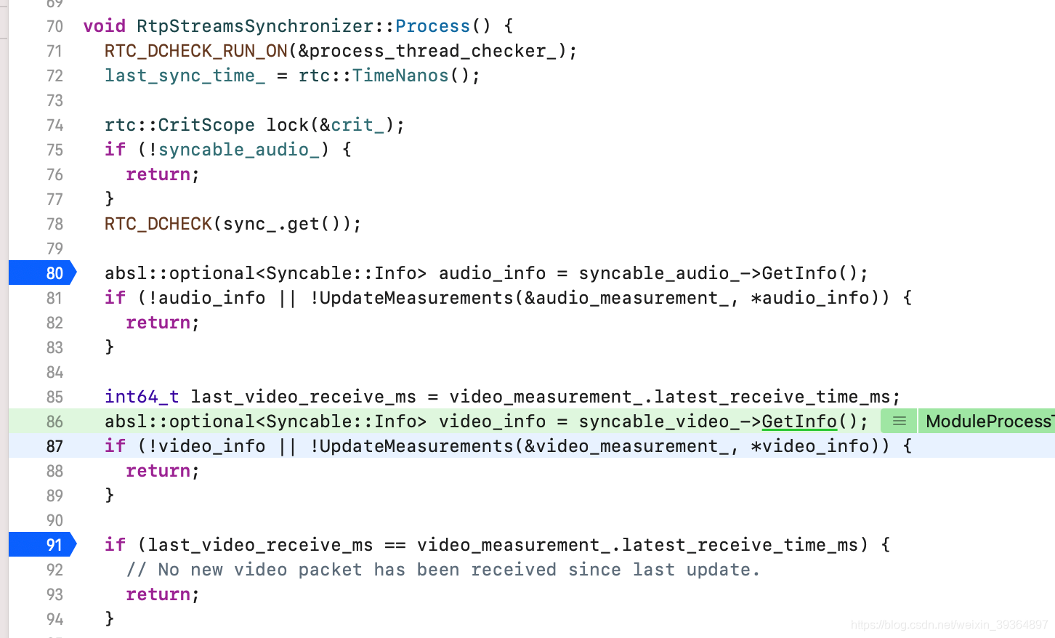Click the left editor scrollbar track
The height and width of the screenshot is (638, 1055).
click(x=4, y=320)
